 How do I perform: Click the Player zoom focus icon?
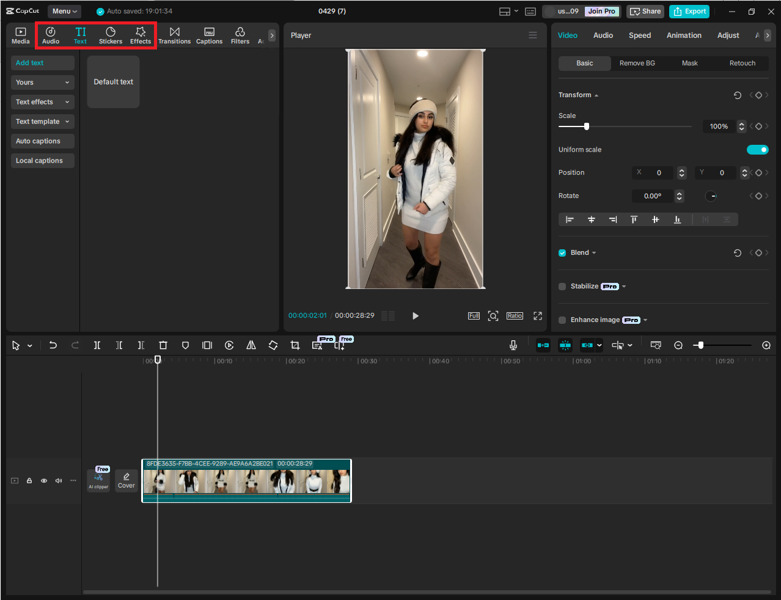[x=493, y=316]
